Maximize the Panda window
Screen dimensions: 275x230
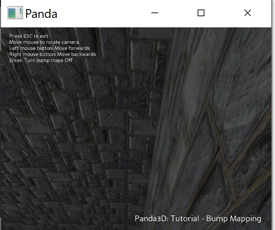click(201, 13)
